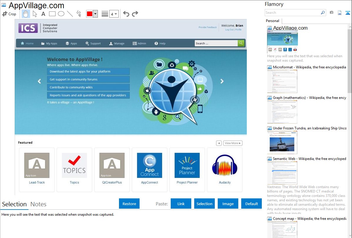352x238 pixels.
Task: Paste as Link button
Action: tap(181, 204)
